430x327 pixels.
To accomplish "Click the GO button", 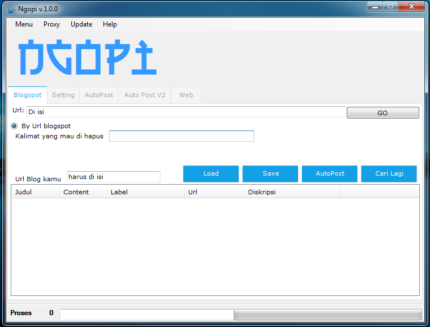I will (x=383, y=112).
